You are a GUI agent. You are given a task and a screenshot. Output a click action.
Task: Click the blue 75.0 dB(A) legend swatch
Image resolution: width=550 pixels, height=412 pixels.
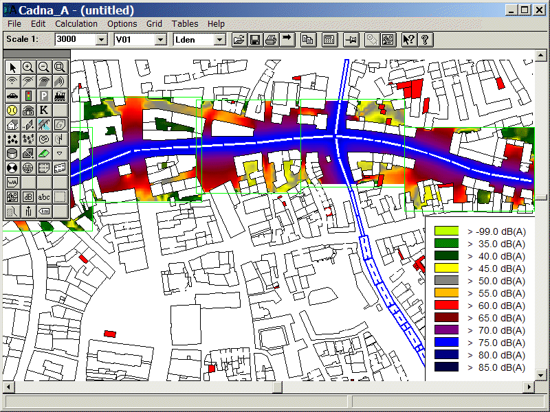(446, 342)
